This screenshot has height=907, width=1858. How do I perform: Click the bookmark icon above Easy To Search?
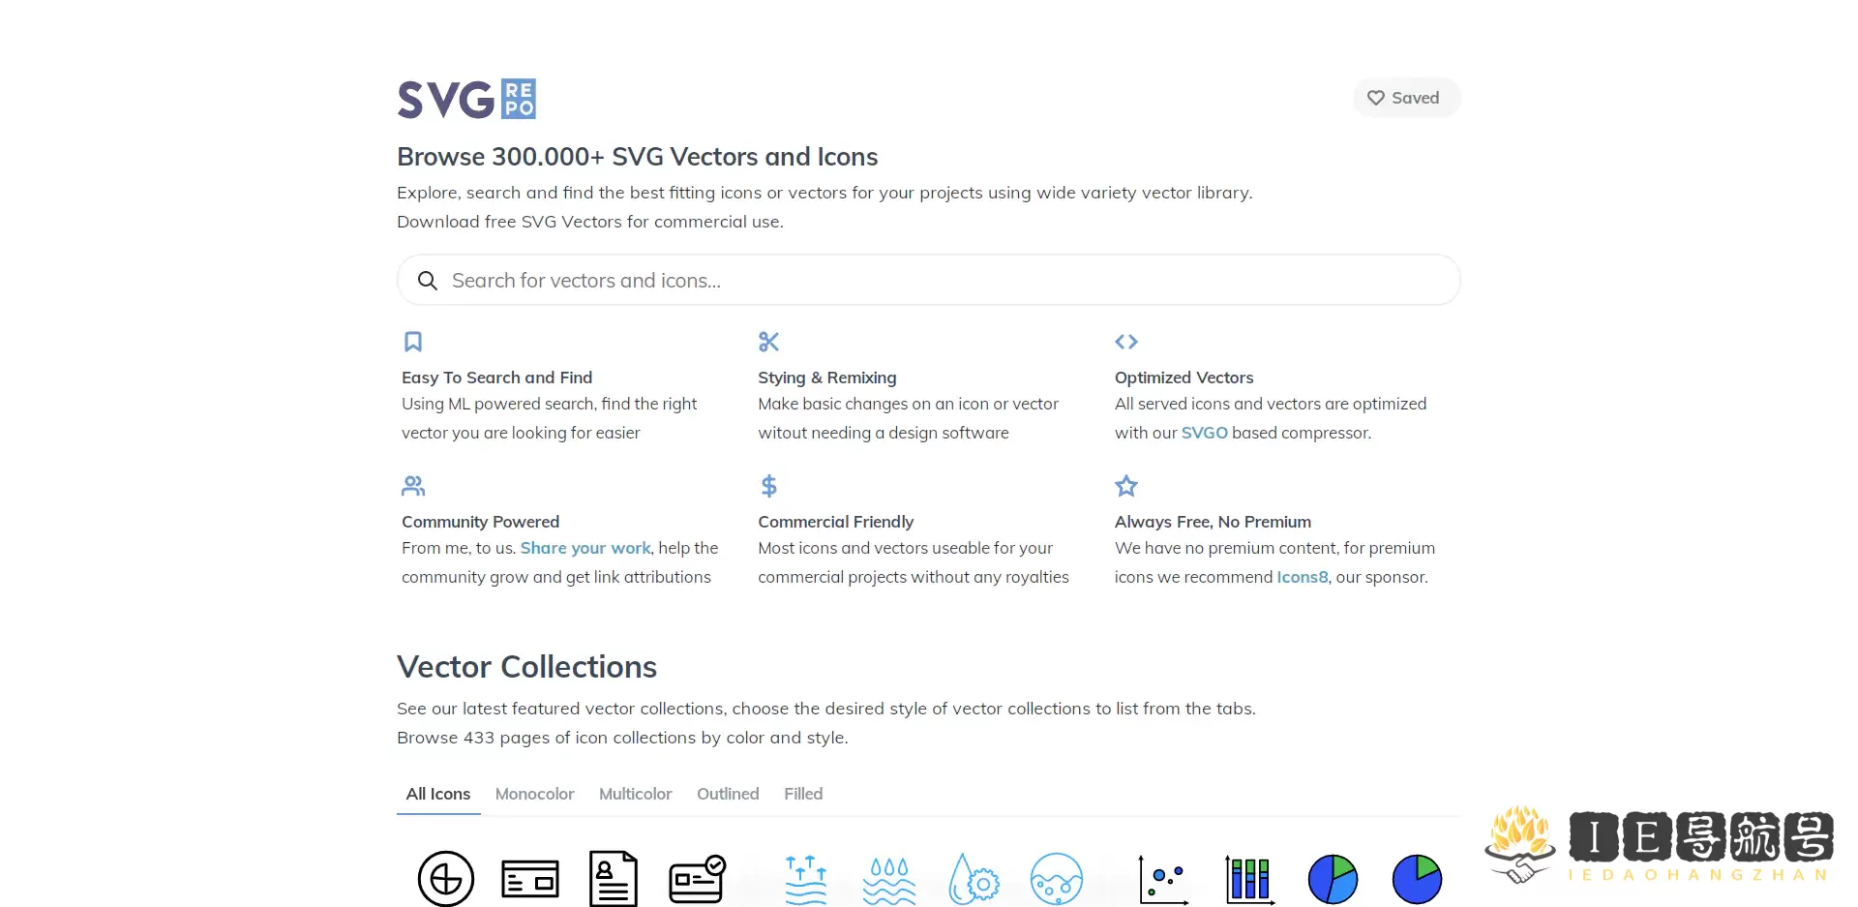click(x=413, y=342)
